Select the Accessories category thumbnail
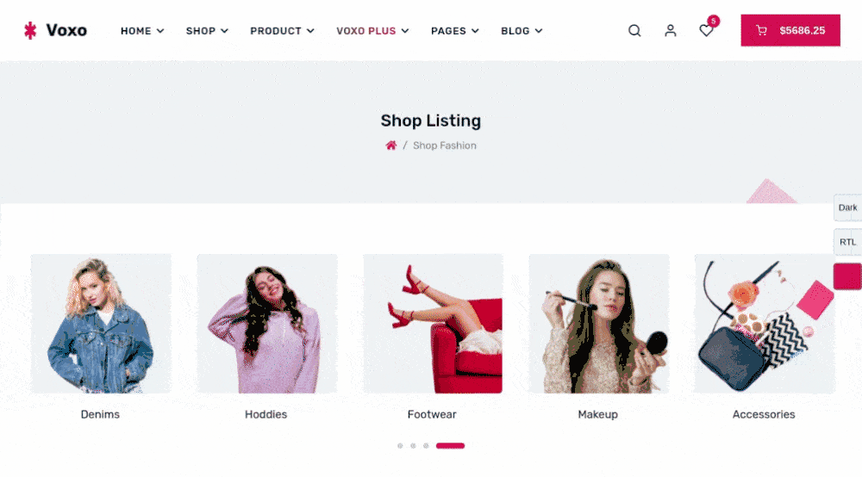 click(765, 323)
